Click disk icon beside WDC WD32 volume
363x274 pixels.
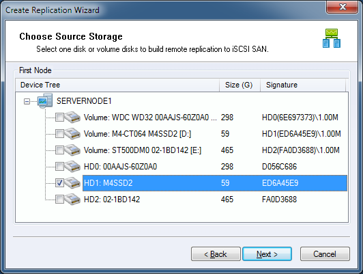point(72,118)
